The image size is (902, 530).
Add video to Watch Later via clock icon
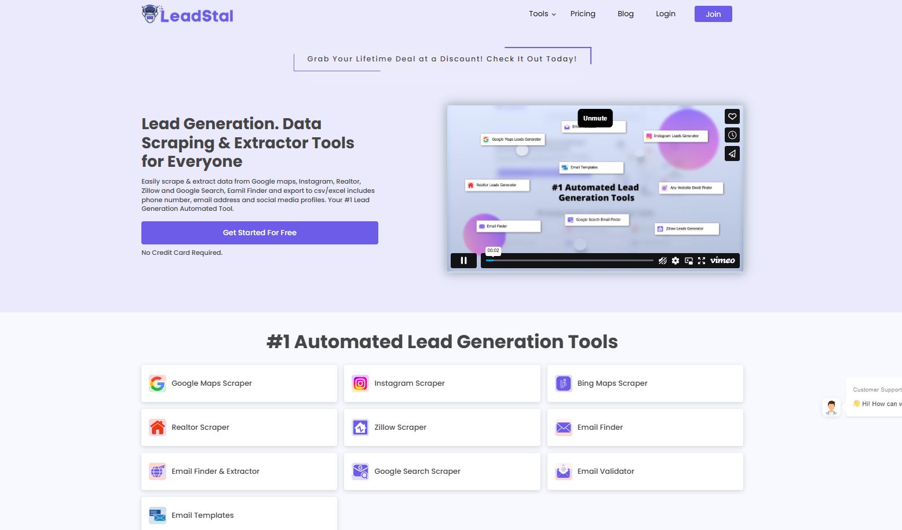coord(732,135)
